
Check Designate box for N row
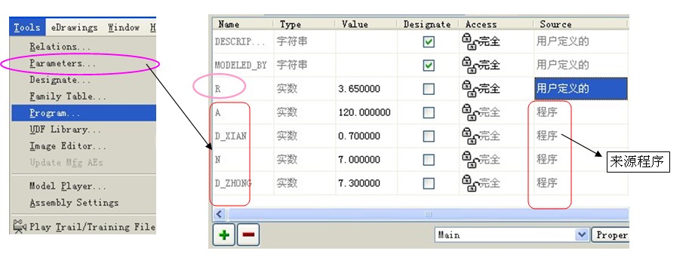(x=429, y=160)
